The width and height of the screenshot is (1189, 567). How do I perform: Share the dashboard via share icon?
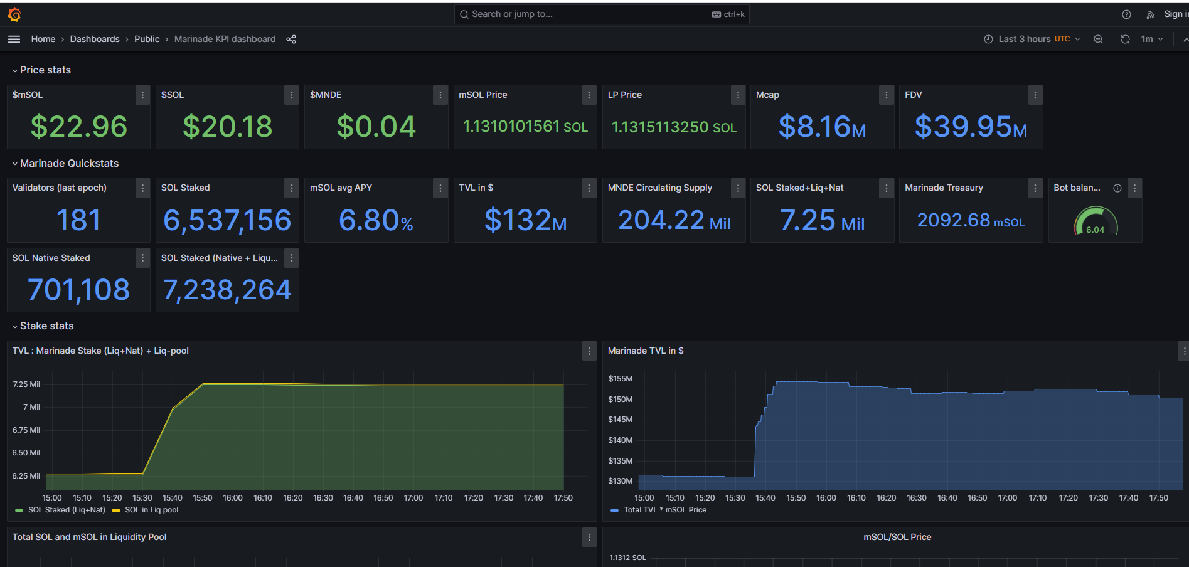(291, 39)
